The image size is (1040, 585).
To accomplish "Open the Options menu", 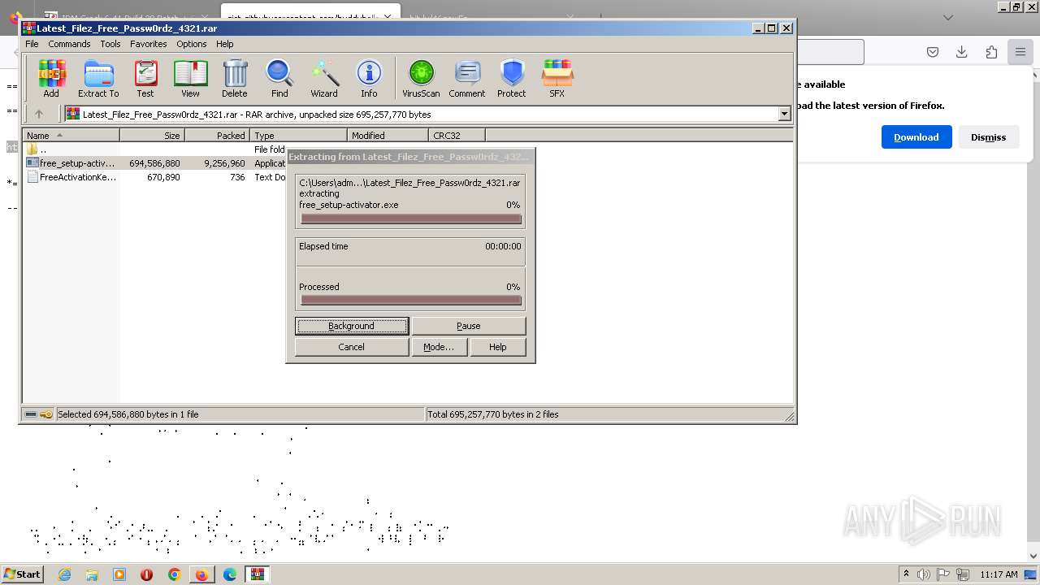I will 192,44.
